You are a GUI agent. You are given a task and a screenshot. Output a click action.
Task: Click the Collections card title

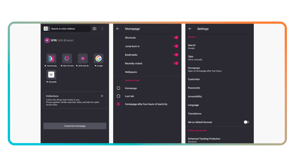(52, 96)
